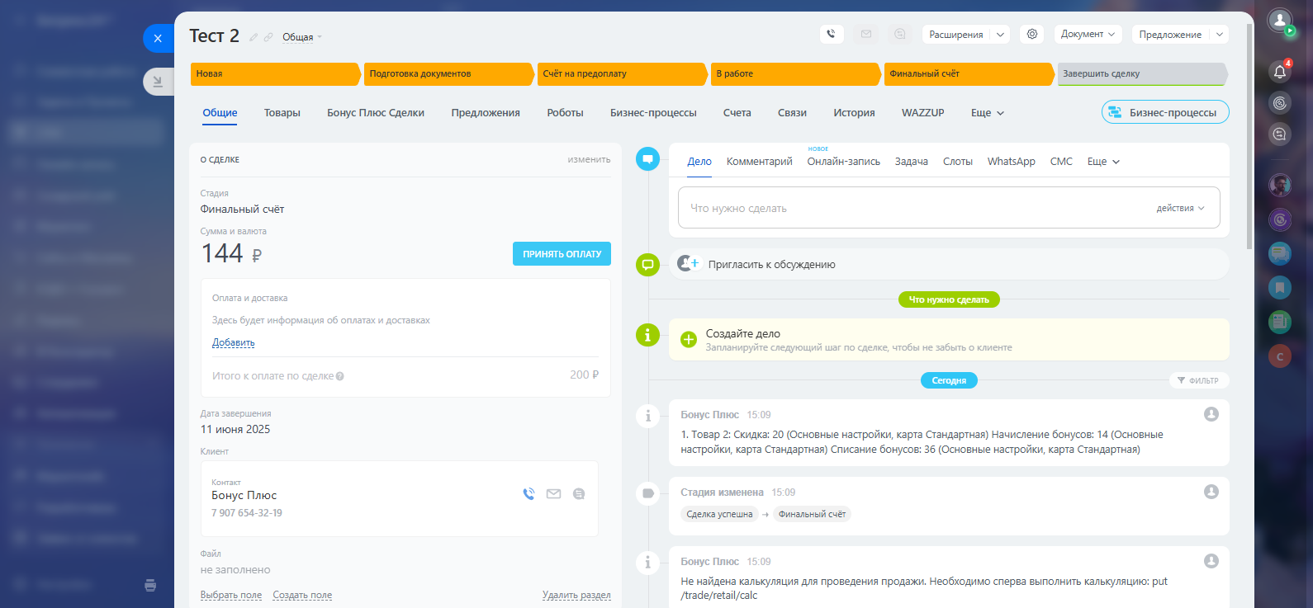Viewport: 1313px width, 608px height.
Task: Click the Что нужно сделать input field
Action: (908, 208)
